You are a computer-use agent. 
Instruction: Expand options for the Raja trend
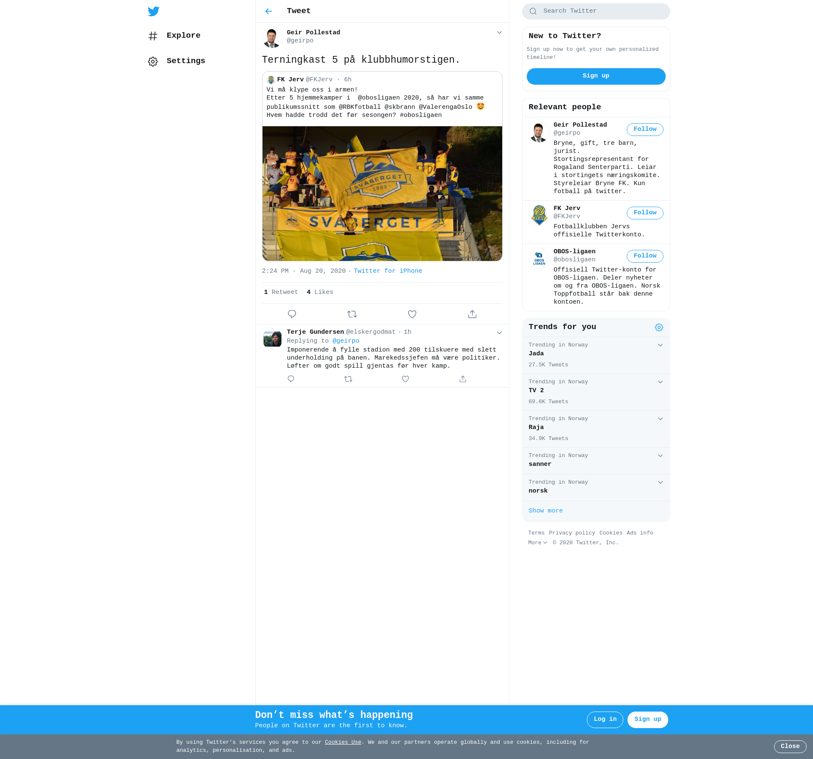pyautogui.click(x=660, y=419)
